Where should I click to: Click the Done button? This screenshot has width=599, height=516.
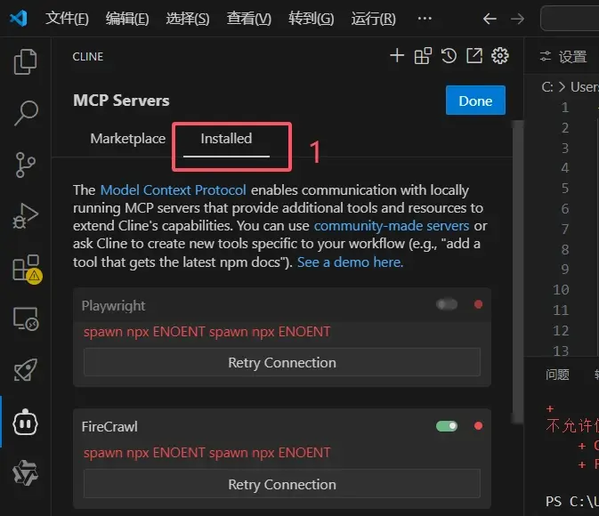pyautogui.click(x=475, y=101)
